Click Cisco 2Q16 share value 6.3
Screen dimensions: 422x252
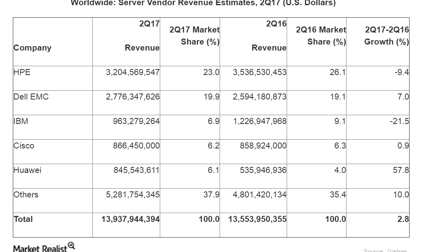coord(340,146)
